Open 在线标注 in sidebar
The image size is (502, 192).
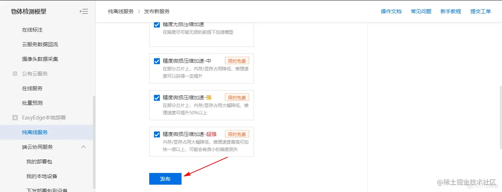(32, 30)
